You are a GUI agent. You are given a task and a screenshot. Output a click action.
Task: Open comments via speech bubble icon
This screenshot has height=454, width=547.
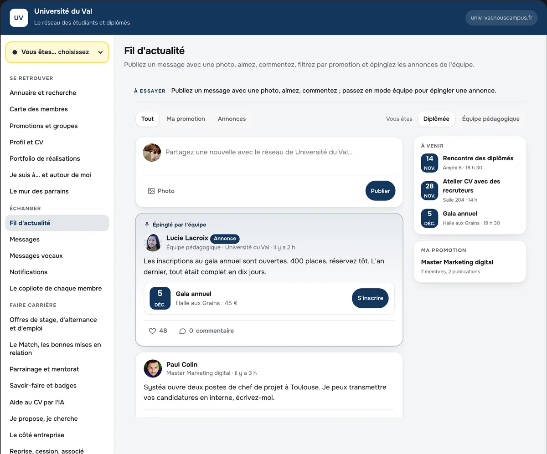[182, 331]
